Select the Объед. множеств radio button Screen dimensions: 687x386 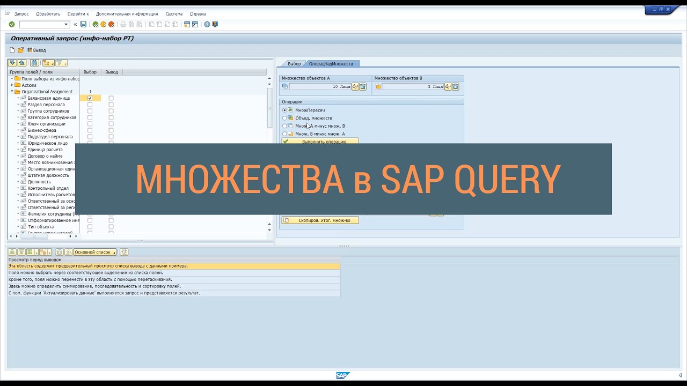285,118
